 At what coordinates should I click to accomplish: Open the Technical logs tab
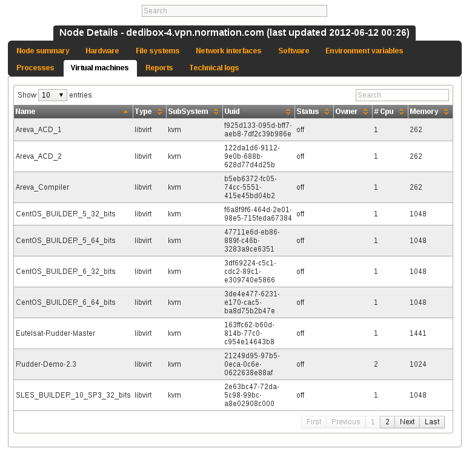pyautogui.click(x=214, y=68)
